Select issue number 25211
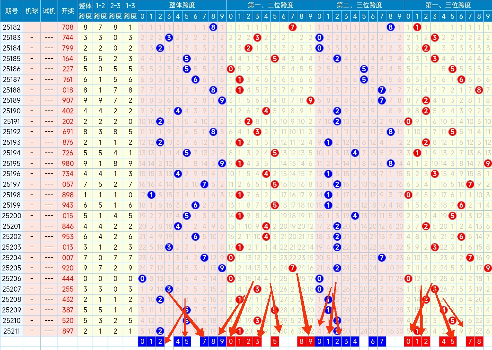492x350 pixels. click(x=12, y=331)
